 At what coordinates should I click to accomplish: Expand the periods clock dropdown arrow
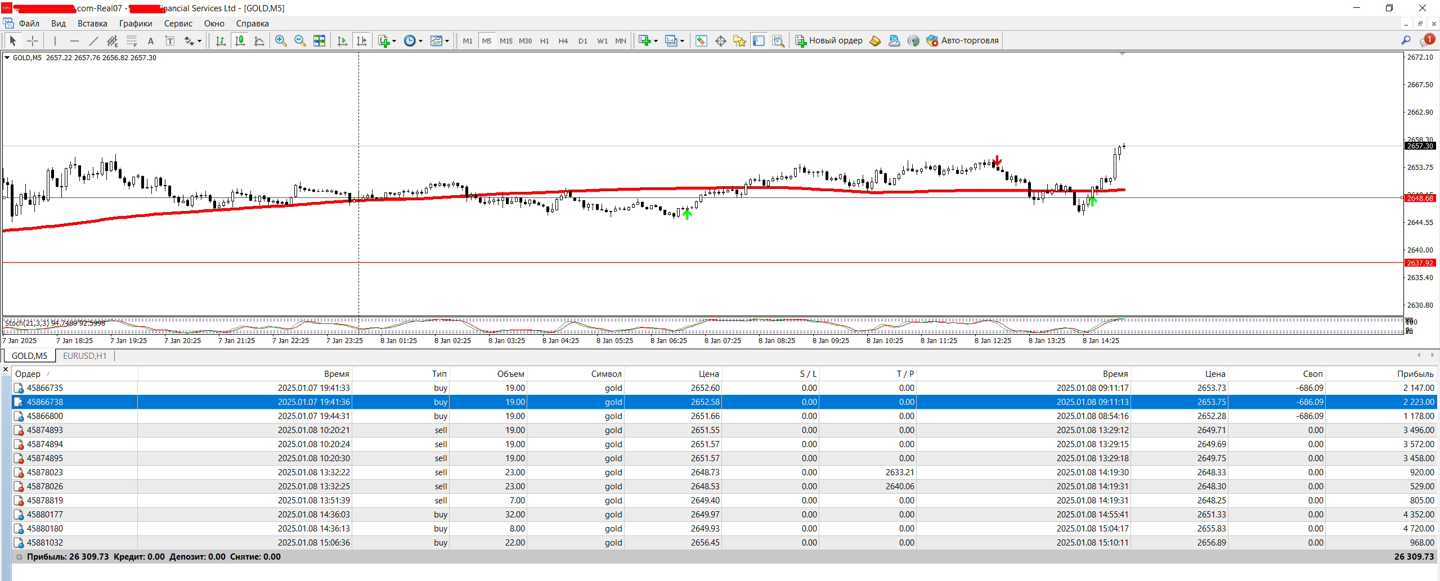(420, 40)
